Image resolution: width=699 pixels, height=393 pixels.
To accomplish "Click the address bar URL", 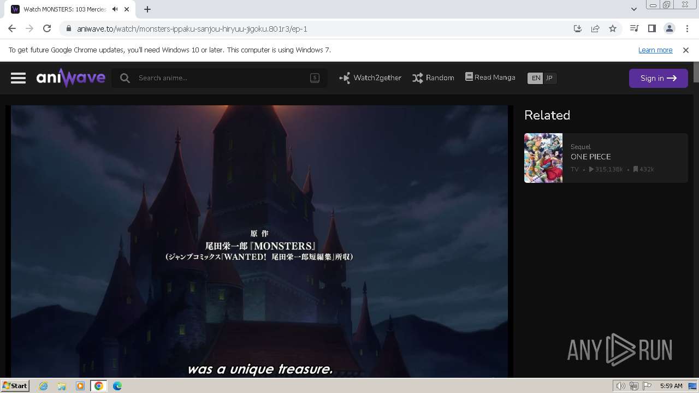I will [192, 29].
